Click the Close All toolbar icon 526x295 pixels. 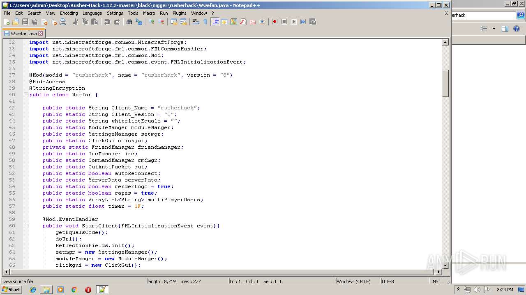(53, 22)
